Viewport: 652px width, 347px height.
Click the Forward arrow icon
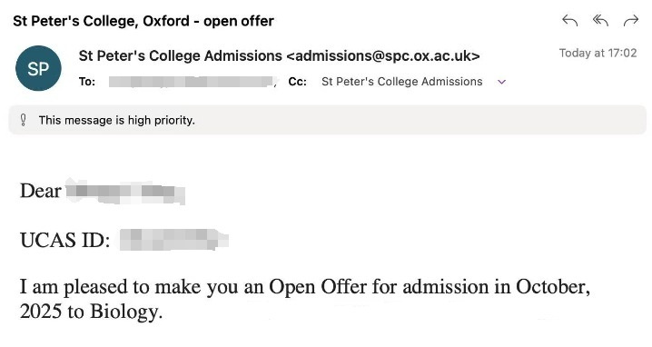(631, 20)
